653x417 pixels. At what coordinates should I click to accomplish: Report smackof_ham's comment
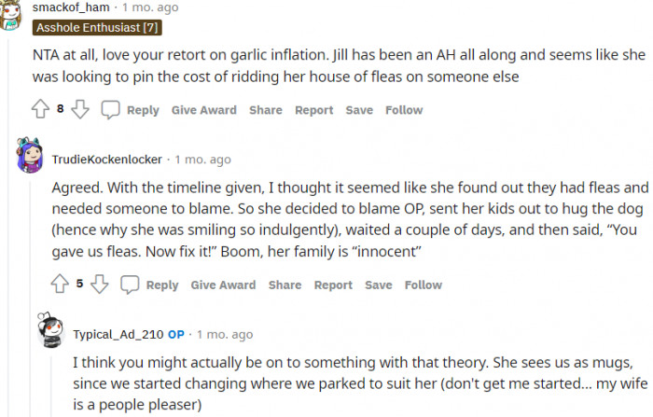pyautogui.click(x=313, y=110)
